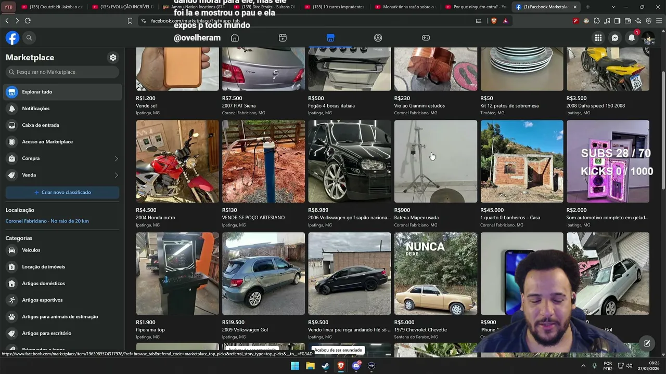The height and width of the screenshot is (374, 666).
Task: Open a new browser tab
Action: pyautogui.click(x=588, y=7)
